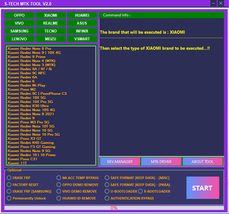229x214 pixels.
Task: Select the INFINIX brand button
Action: [x=82, y=31]
